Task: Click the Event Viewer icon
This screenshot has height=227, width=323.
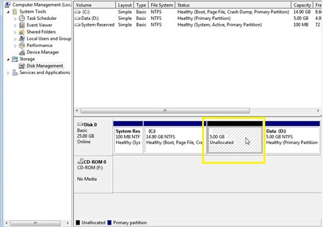Action: 22,25
